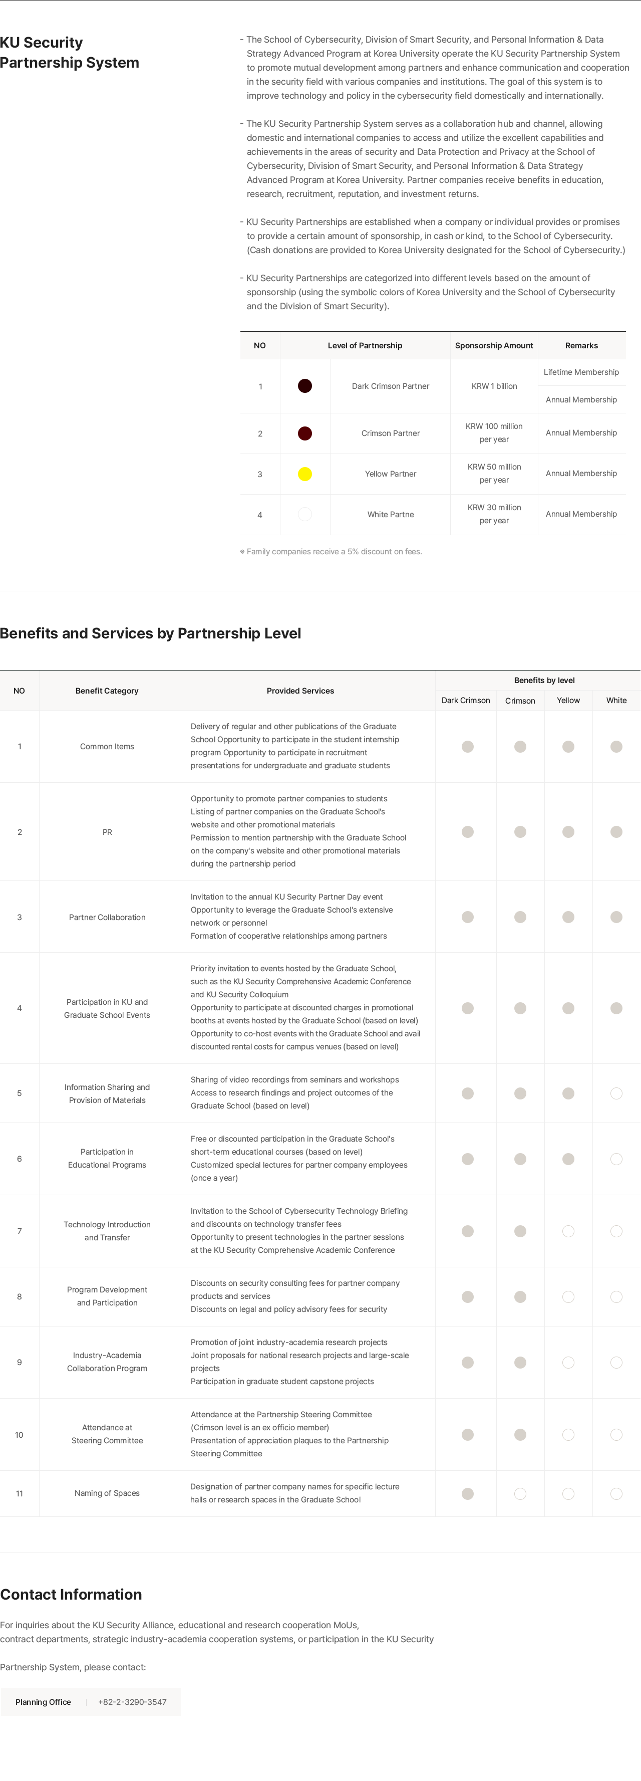Click the Benefit Category column header
The height and width of the screenshot is (1781, 641).
coord(106,691)
